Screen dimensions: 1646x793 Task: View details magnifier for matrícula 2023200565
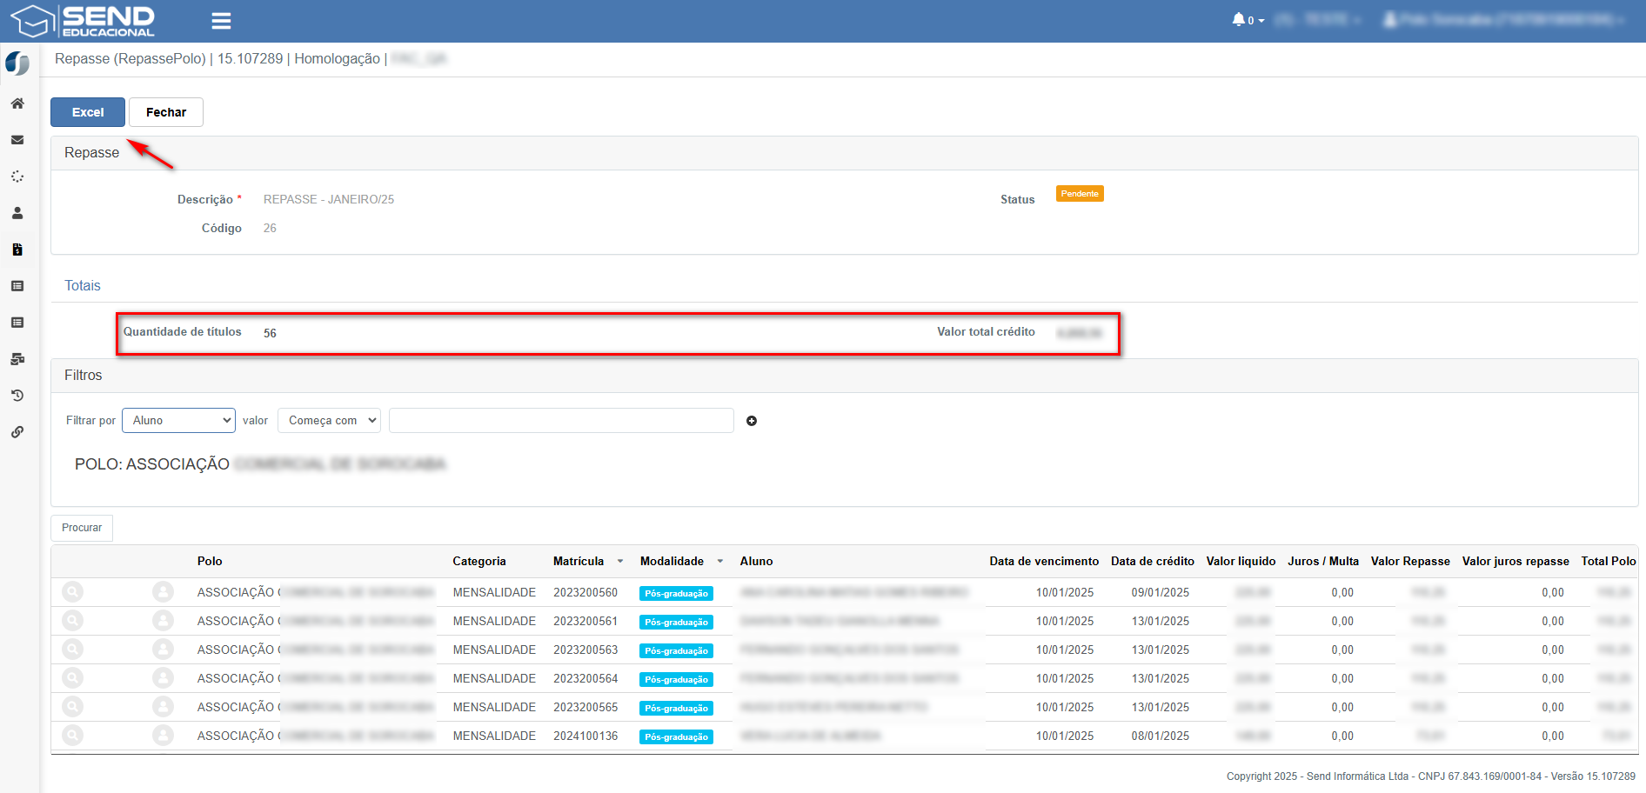tap(73, 707)
